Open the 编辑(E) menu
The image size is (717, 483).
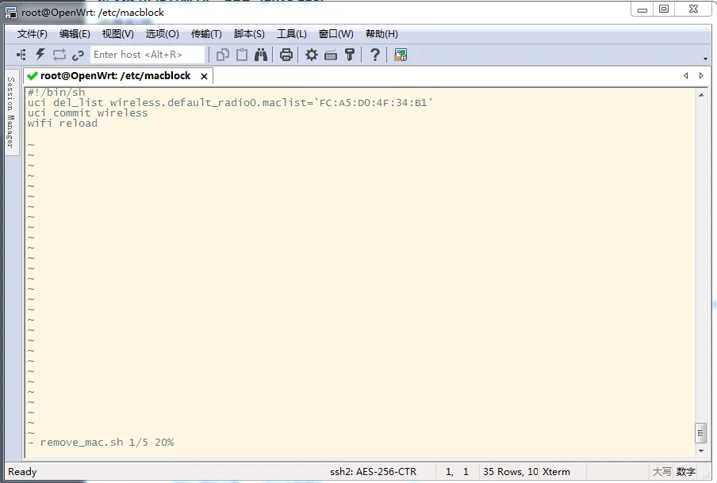point(75,34)
